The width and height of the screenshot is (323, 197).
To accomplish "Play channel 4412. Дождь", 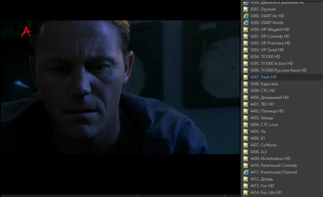I will 262,179.
